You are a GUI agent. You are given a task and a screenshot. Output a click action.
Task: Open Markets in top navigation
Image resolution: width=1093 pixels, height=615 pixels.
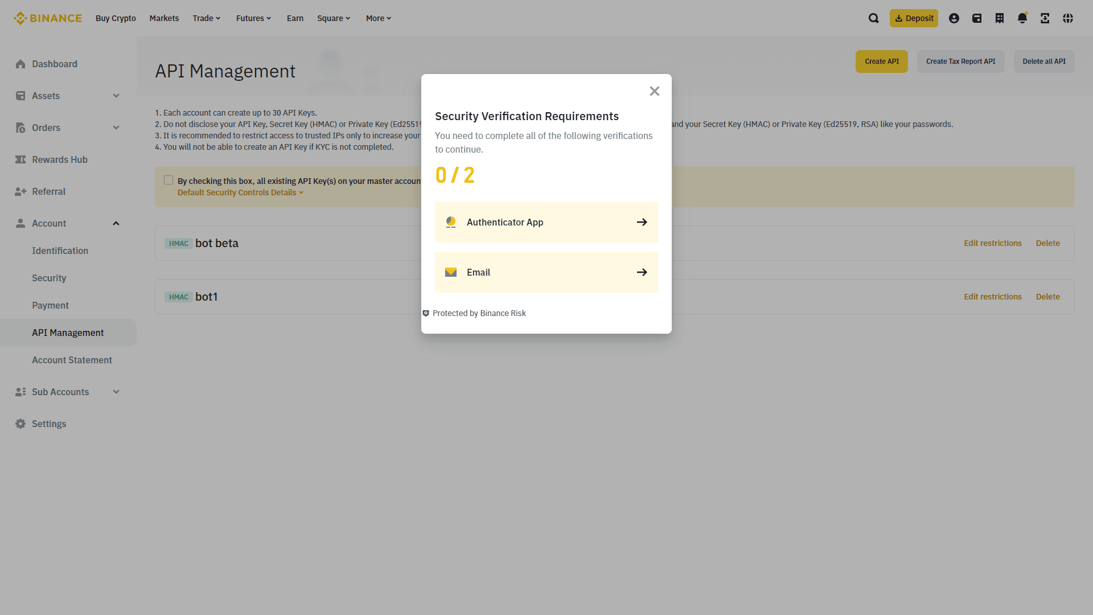tap(164, 18)
